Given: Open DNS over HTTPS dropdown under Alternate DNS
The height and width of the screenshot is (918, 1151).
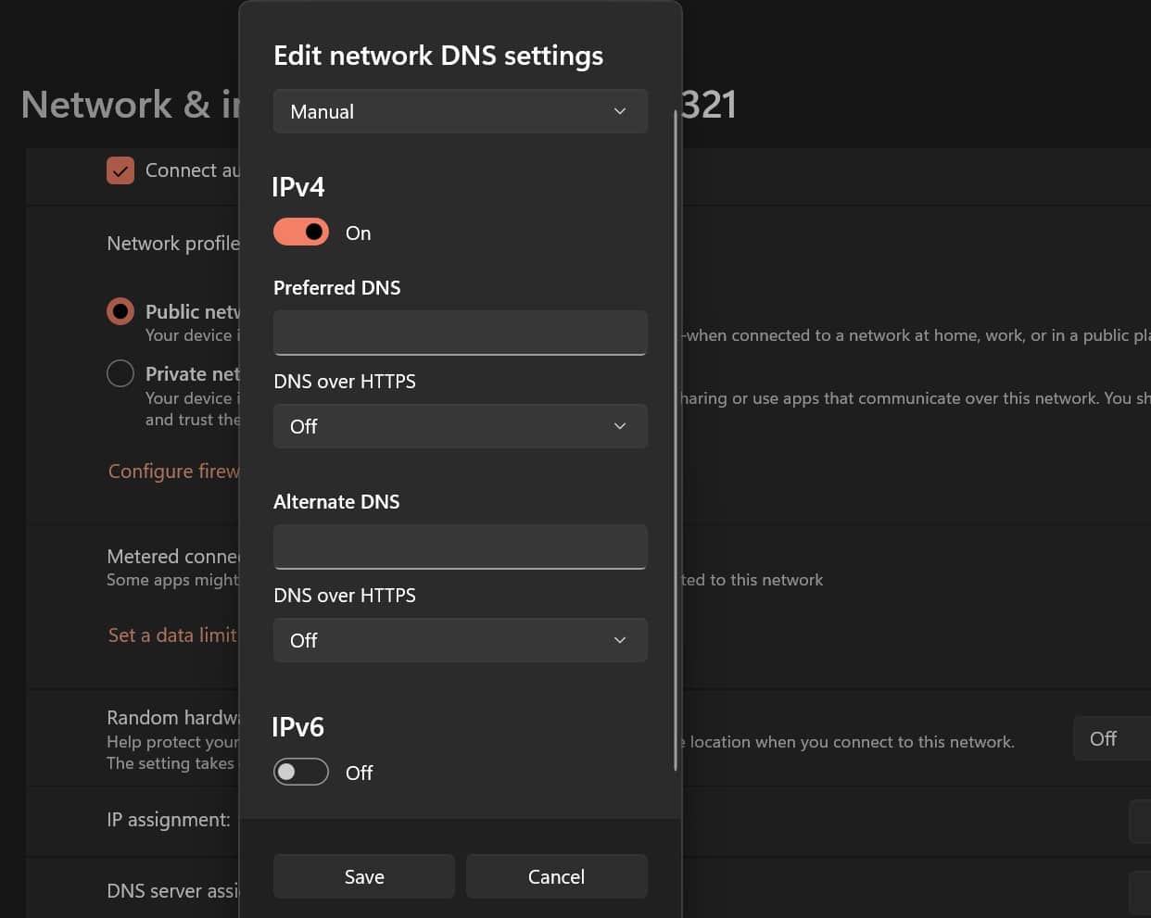Looking at the screenshot, I should [417, 640].
